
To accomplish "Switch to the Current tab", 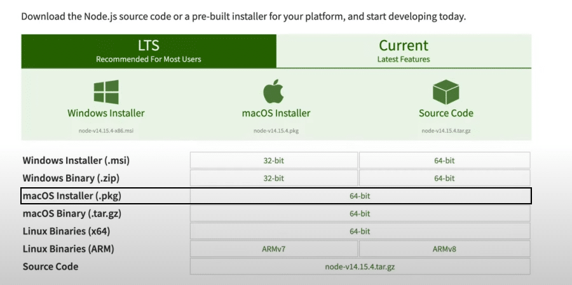I will (x=404, y=51).
